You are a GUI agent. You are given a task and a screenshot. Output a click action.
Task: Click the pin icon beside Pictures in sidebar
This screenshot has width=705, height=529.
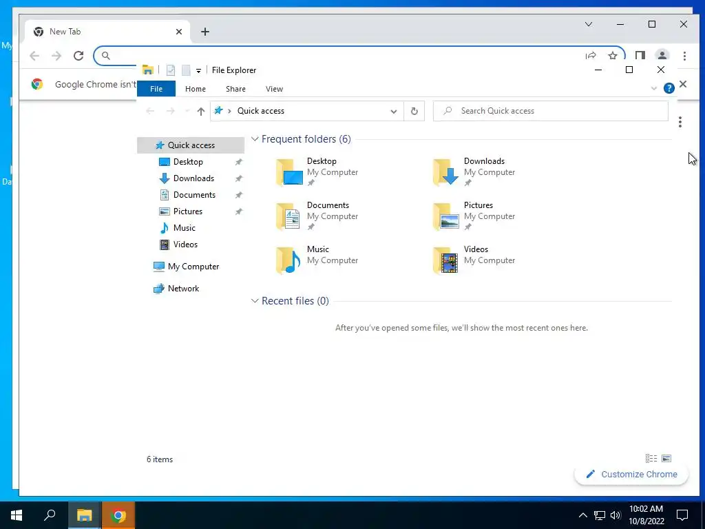(x=239, y=211)
